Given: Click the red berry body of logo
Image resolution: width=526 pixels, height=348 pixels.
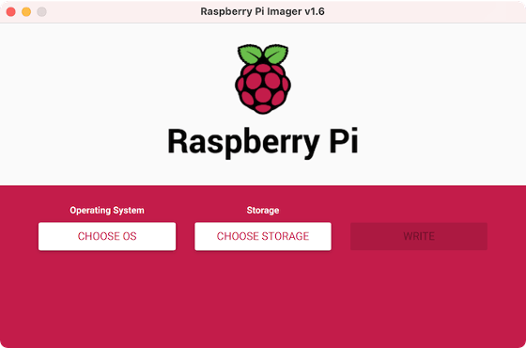Looking at the screenshot, I should pos(263,88).
